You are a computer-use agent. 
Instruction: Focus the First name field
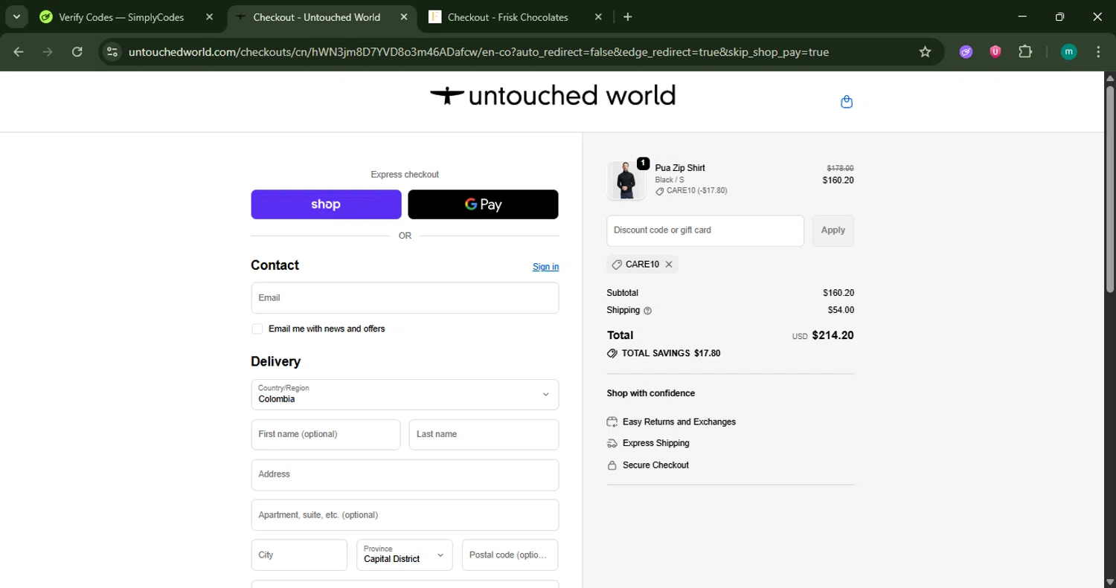pyautogui.click(x=326, y=434)
